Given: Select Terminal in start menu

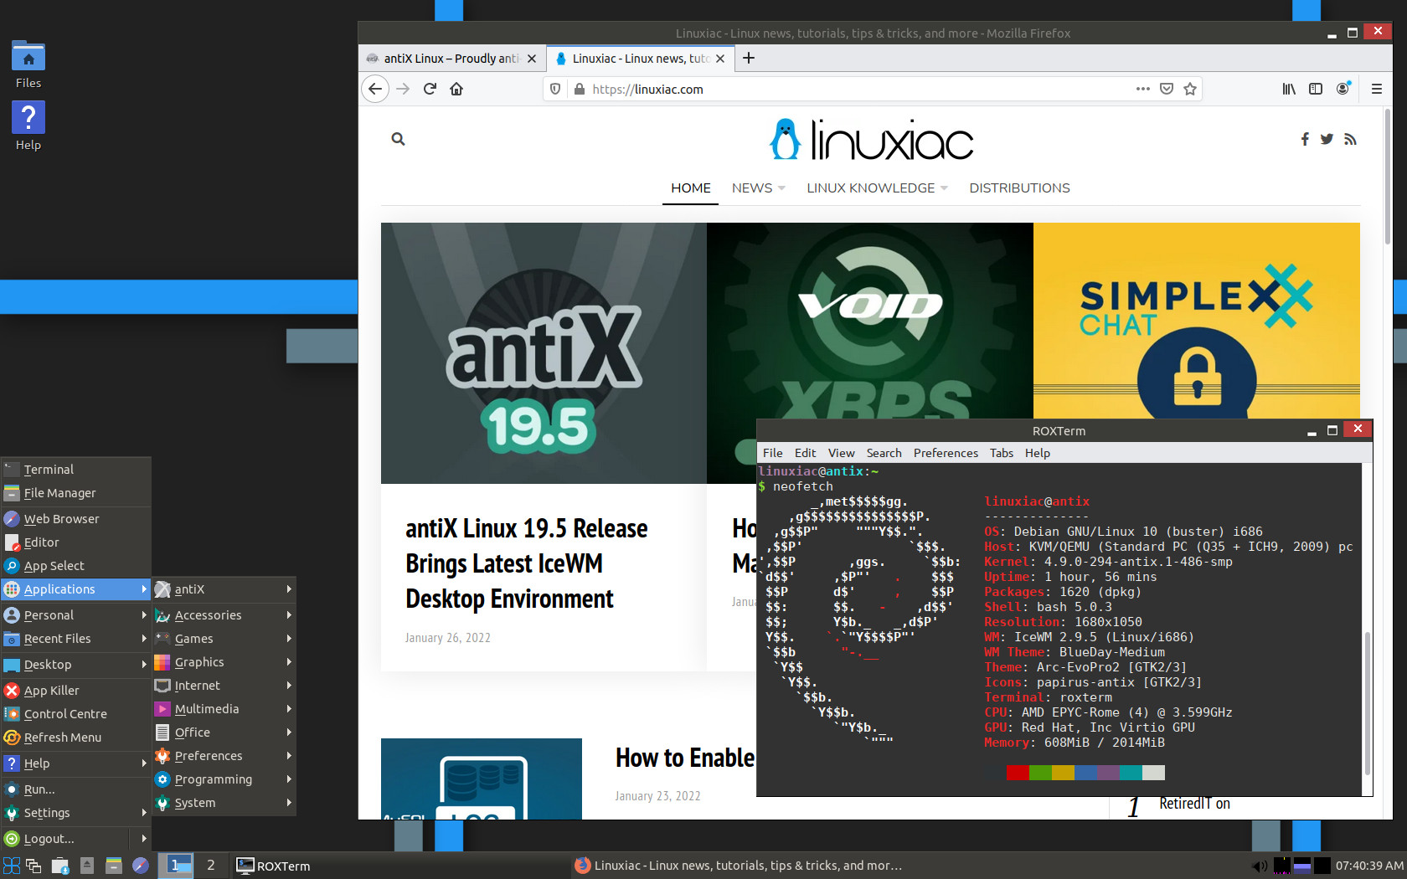Looking at the screenshot, I should 75,470.
